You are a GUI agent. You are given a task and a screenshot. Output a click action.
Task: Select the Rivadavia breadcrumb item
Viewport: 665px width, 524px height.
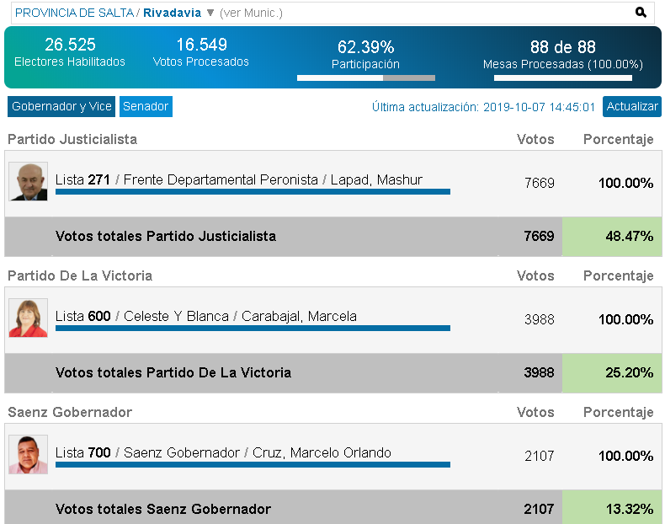pos(172,13)
